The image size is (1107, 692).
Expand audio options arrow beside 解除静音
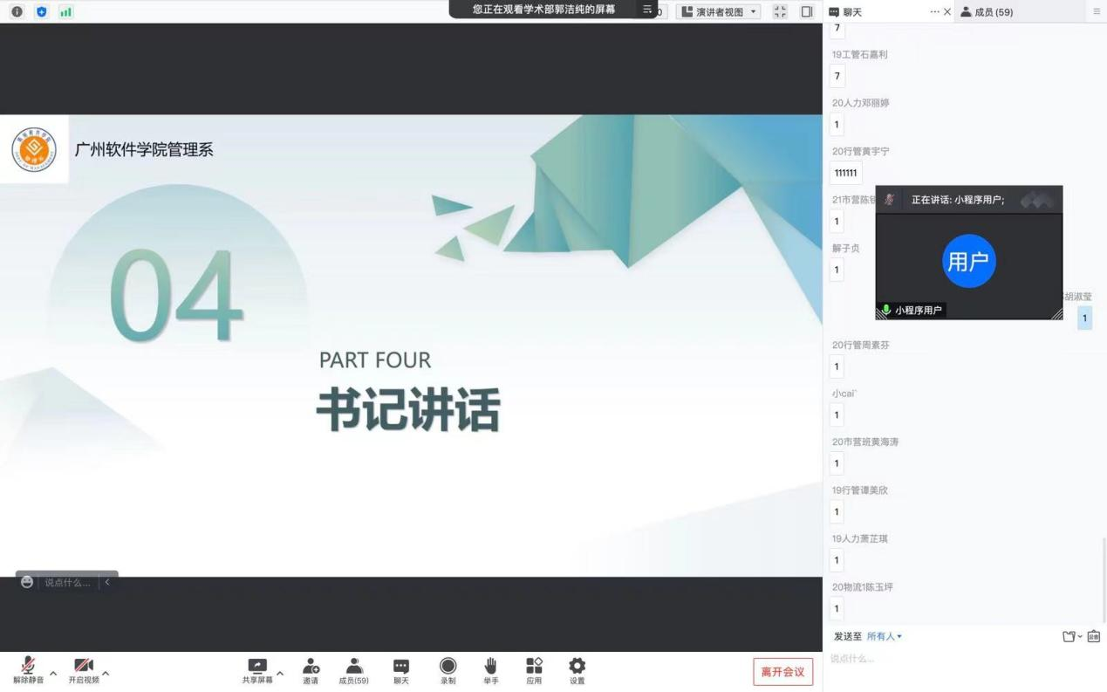pos(53,673)
